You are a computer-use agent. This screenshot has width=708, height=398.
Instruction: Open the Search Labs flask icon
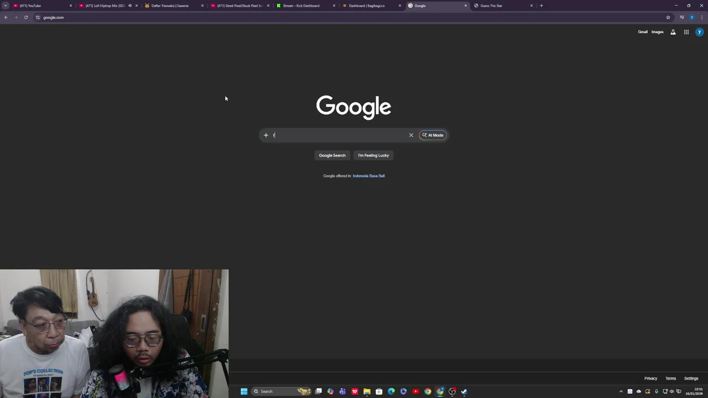pyautogui.click(x=673, y=32)
